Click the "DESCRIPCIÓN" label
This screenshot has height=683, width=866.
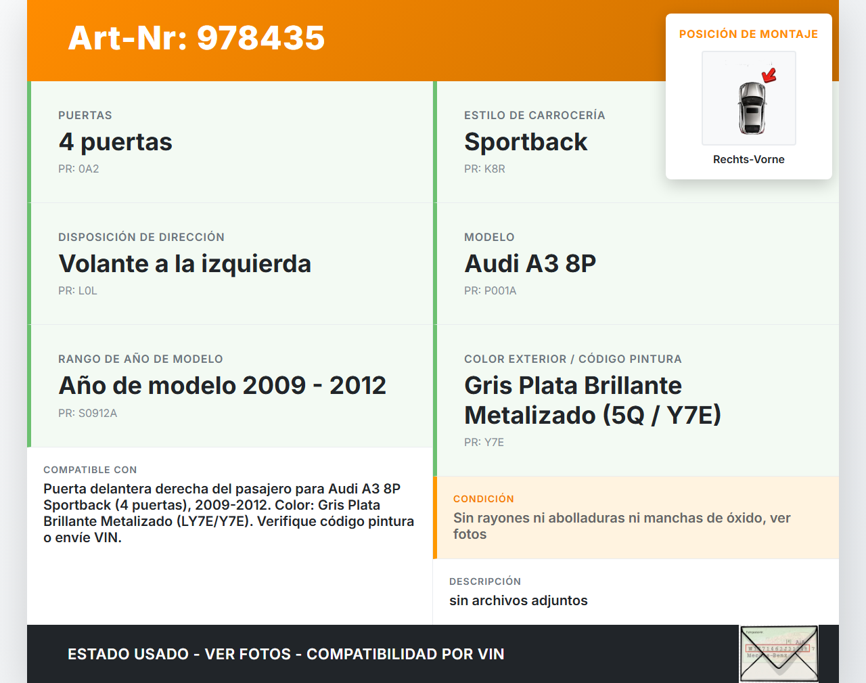point(485,581)
